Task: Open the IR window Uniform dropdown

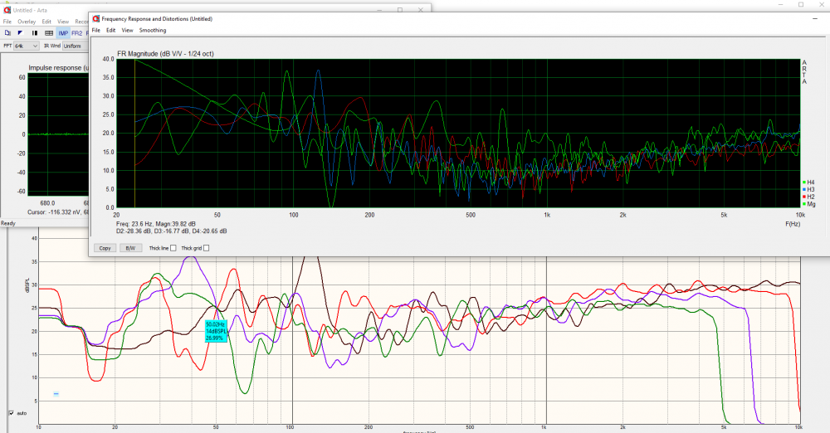Action: pos(72,46)
